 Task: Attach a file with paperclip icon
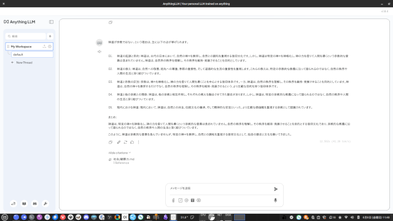[x=173, y=201]
